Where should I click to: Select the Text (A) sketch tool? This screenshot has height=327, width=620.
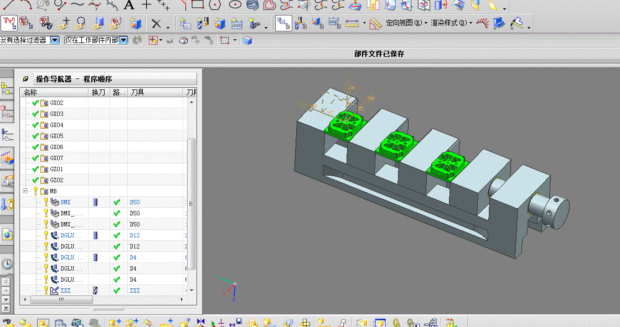point(128,5)
